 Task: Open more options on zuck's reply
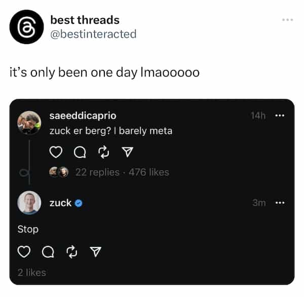tap(280, 203)
